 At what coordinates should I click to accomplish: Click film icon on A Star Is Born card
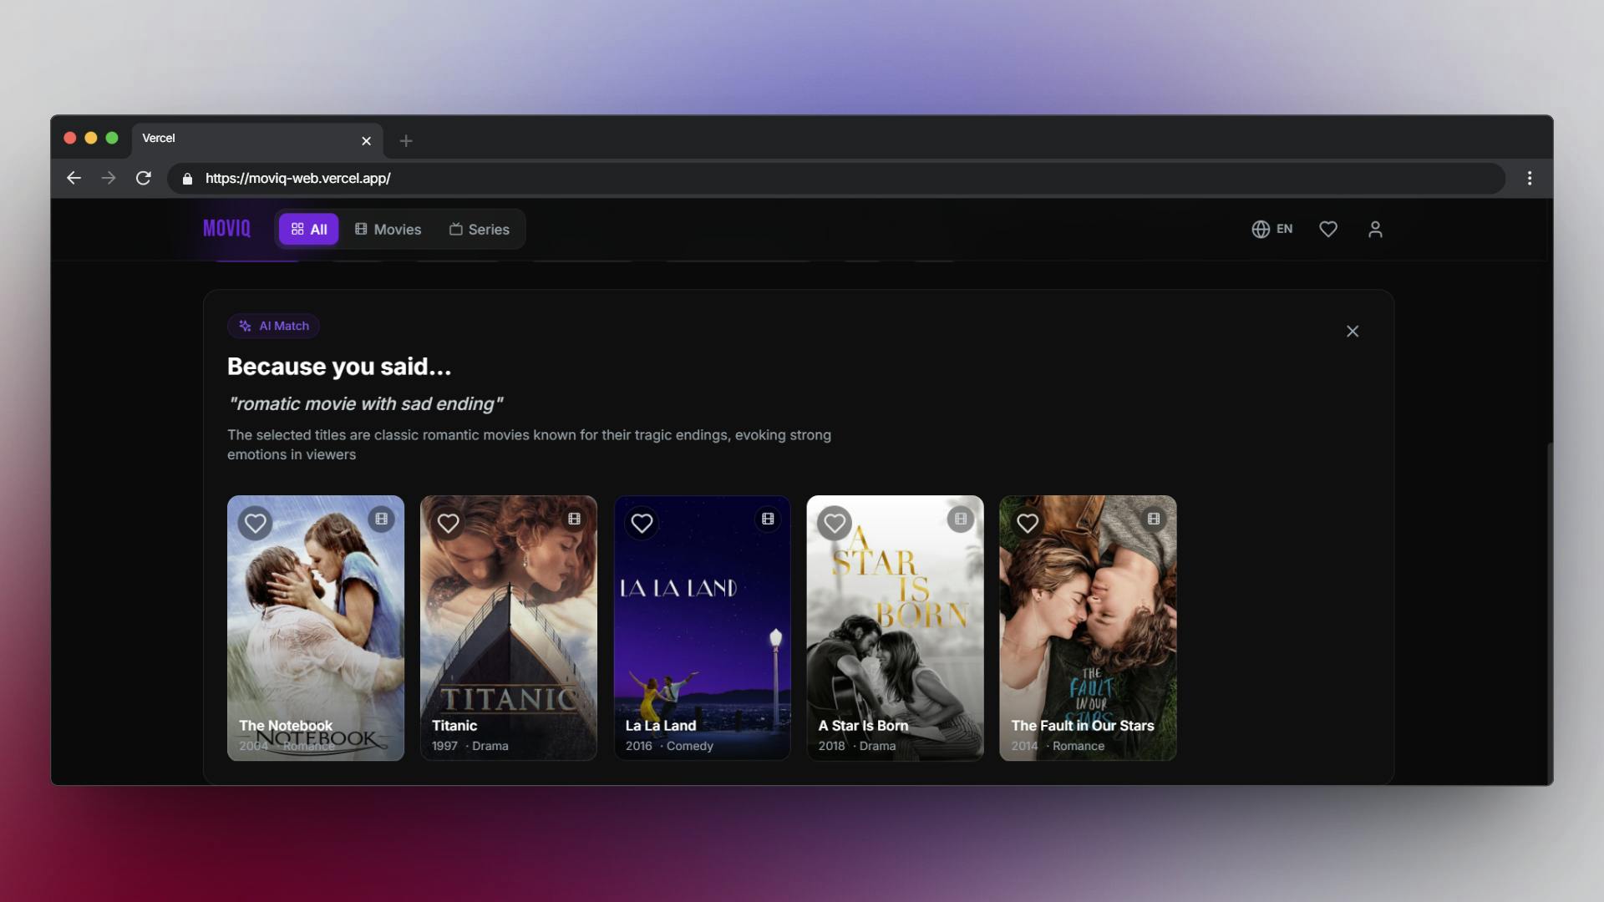tap(961, 519)
